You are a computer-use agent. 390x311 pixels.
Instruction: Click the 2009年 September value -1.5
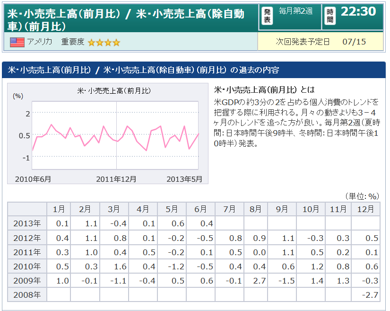pos(286,281)
